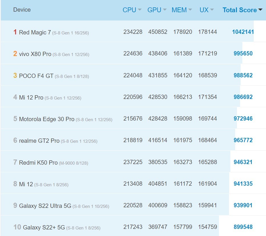Click Galaxy S22+ 5G GPU score 369747
The height and width of the screenshot is (236, 266).
pyautogui.click(x=158, y=227)
